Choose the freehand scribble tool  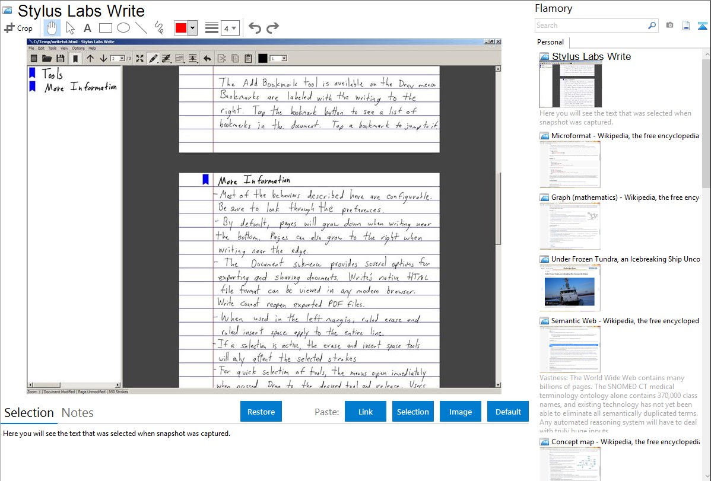click(159, 28)
